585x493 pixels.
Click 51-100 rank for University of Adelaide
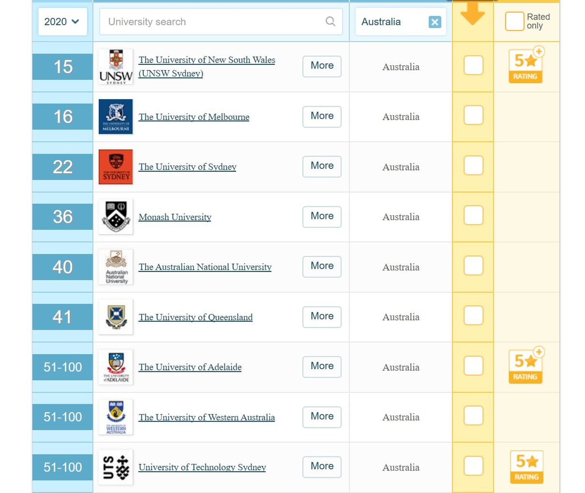63,367
